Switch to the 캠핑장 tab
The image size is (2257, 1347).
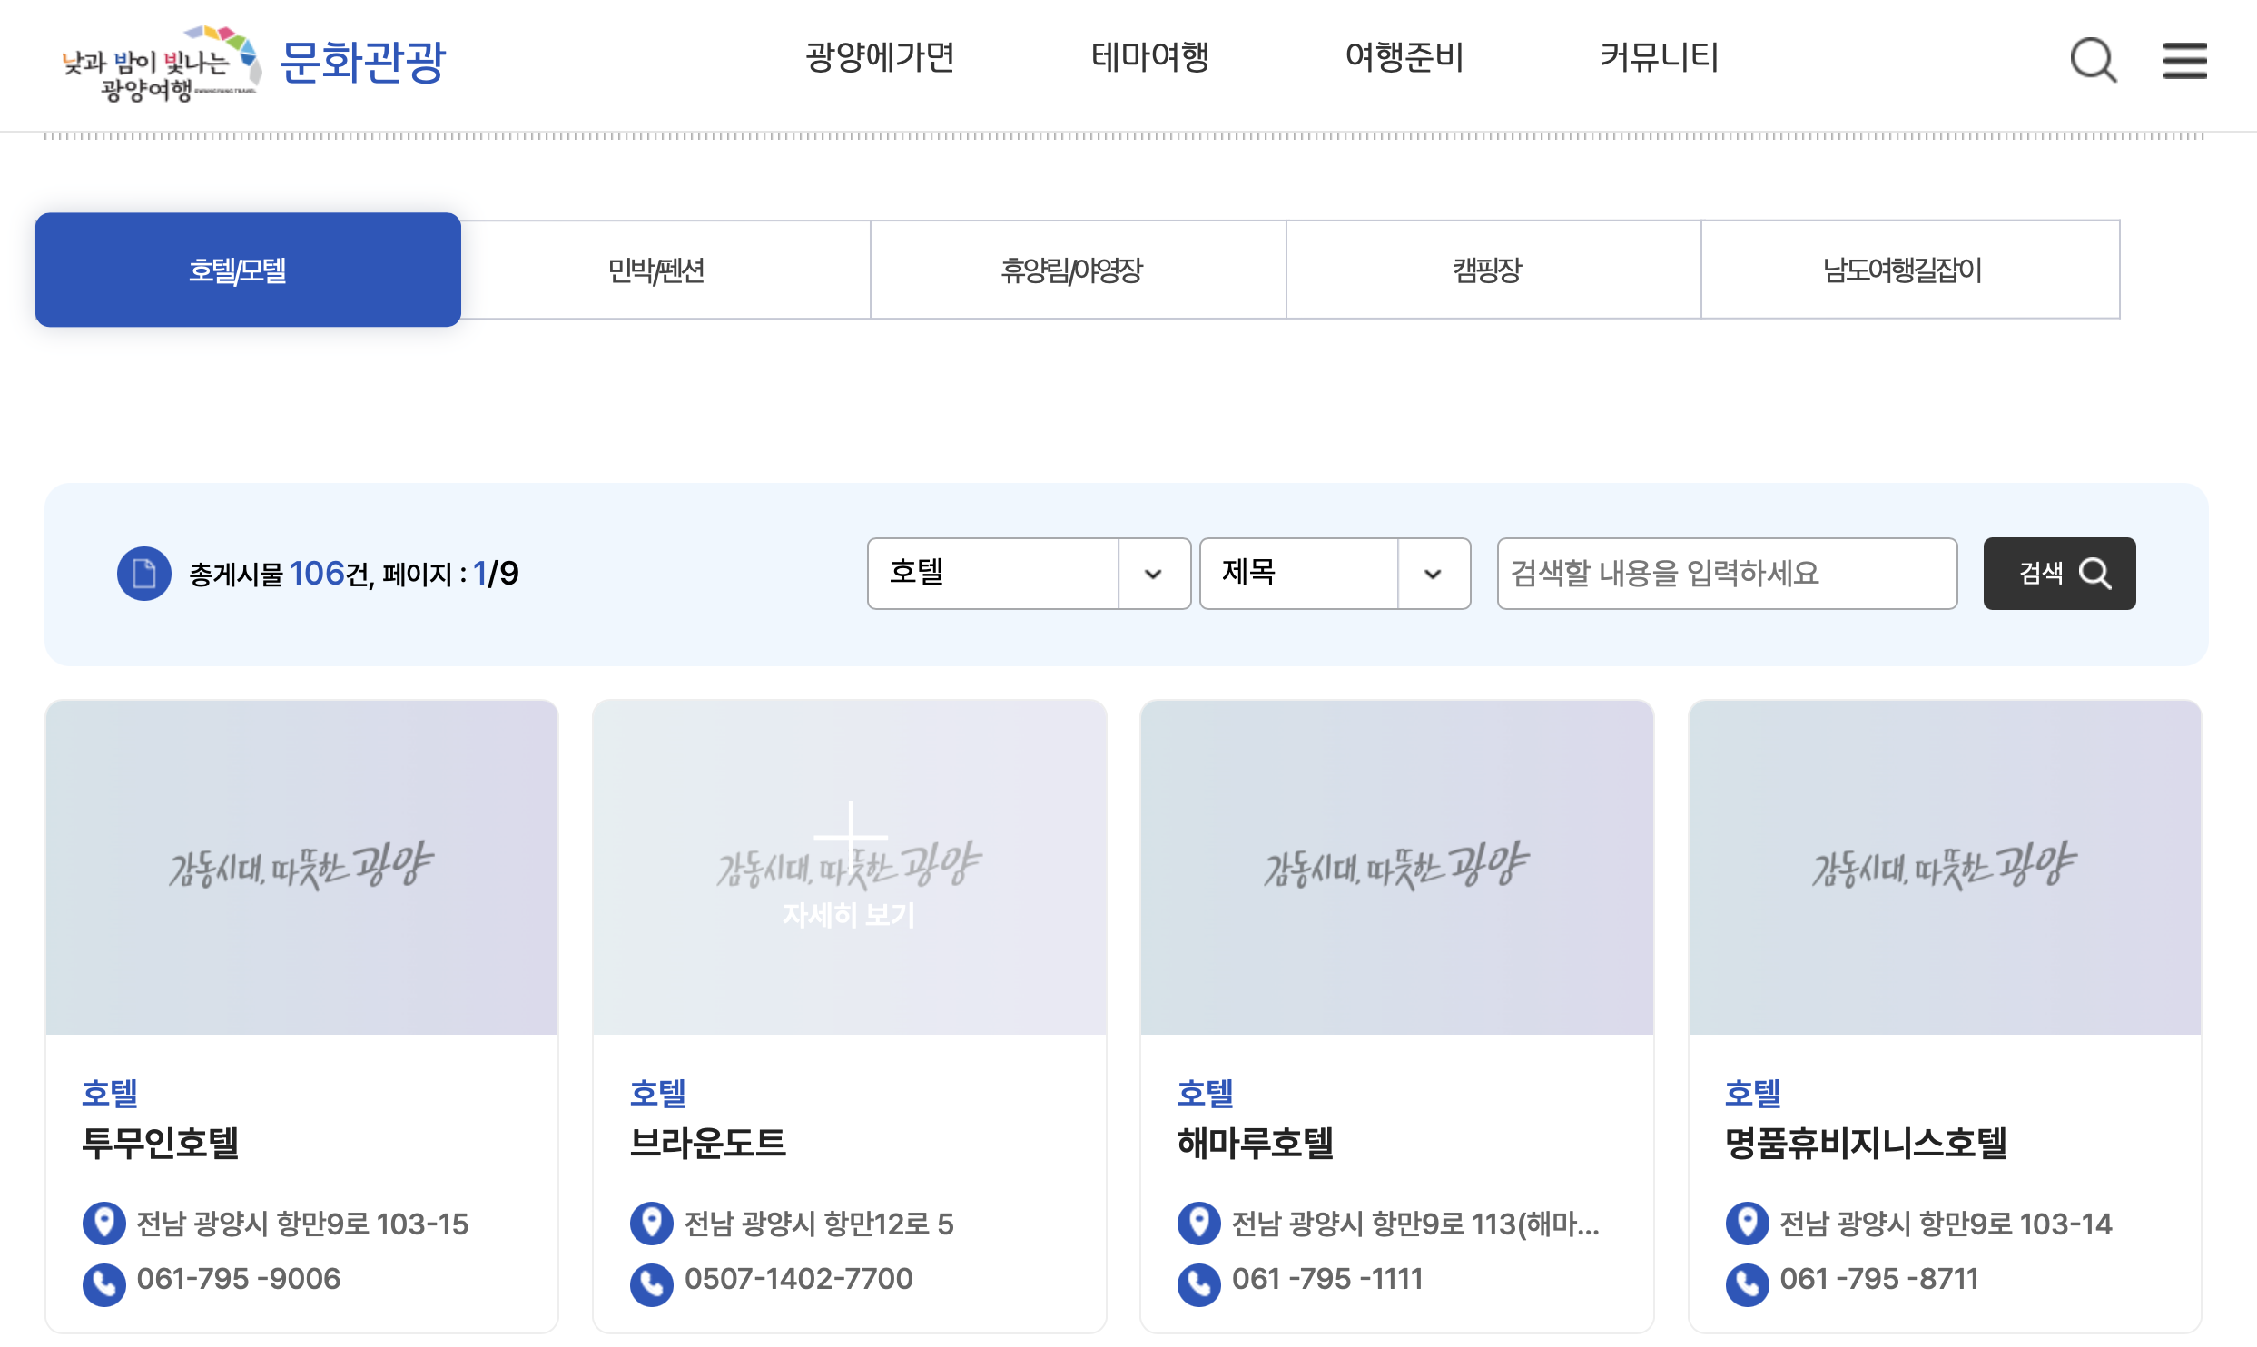click(x=1493, y=270)
